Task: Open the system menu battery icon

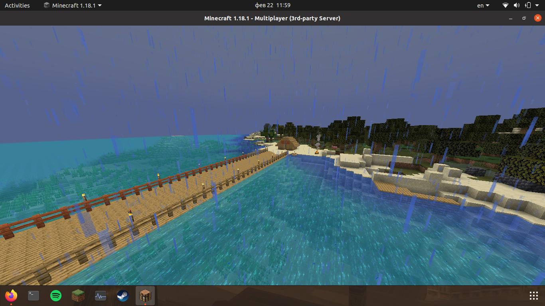Action: click(528, 5)
